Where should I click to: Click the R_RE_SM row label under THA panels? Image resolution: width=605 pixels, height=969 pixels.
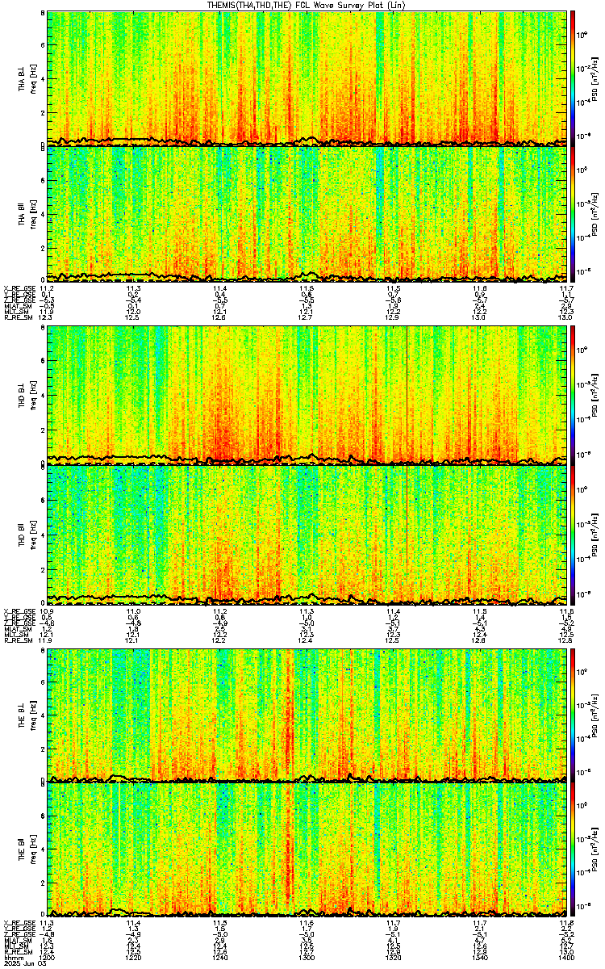click(17, 317)
